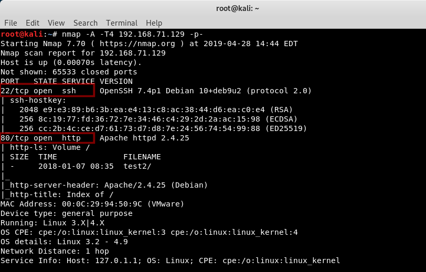Click the RSA hostkey fingerprint line
Viewport: 426px width, 272px height.
[156, 110]
